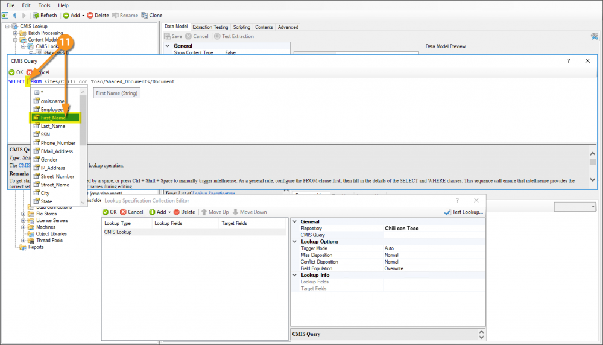Screen dimensions: 603x345
Task: Click Test Extraction button
Action: tap(234, 36)
